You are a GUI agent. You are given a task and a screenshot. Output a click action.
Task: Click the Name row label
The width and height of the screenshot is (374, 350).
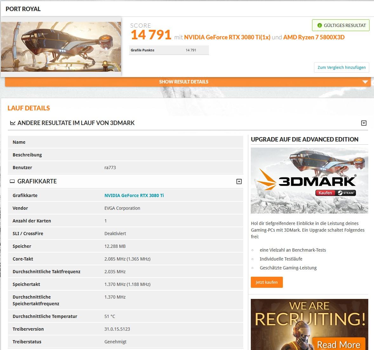pyautogui.click(x=19, y=142)
